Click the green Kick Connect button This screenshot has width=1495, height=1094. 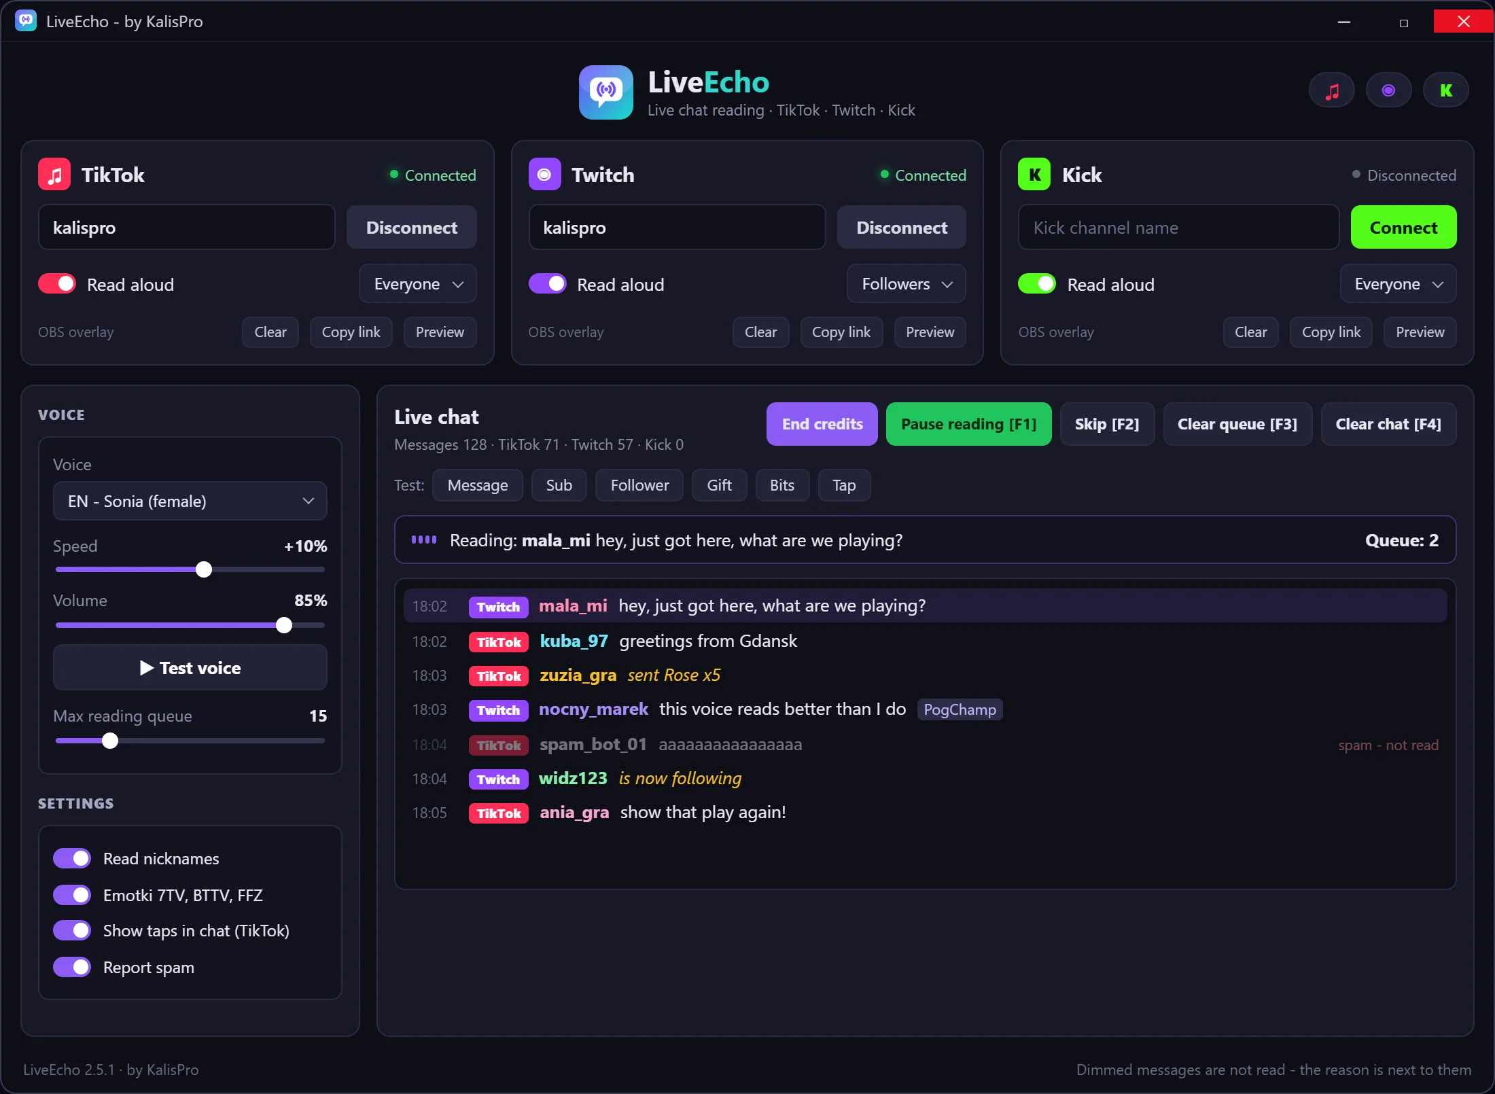(x=1403, y=228)
